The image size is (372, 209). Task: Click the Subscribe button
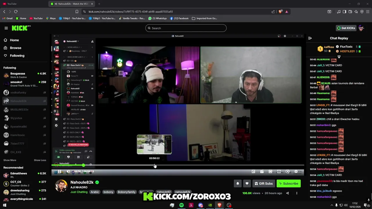tap(289, 183)
